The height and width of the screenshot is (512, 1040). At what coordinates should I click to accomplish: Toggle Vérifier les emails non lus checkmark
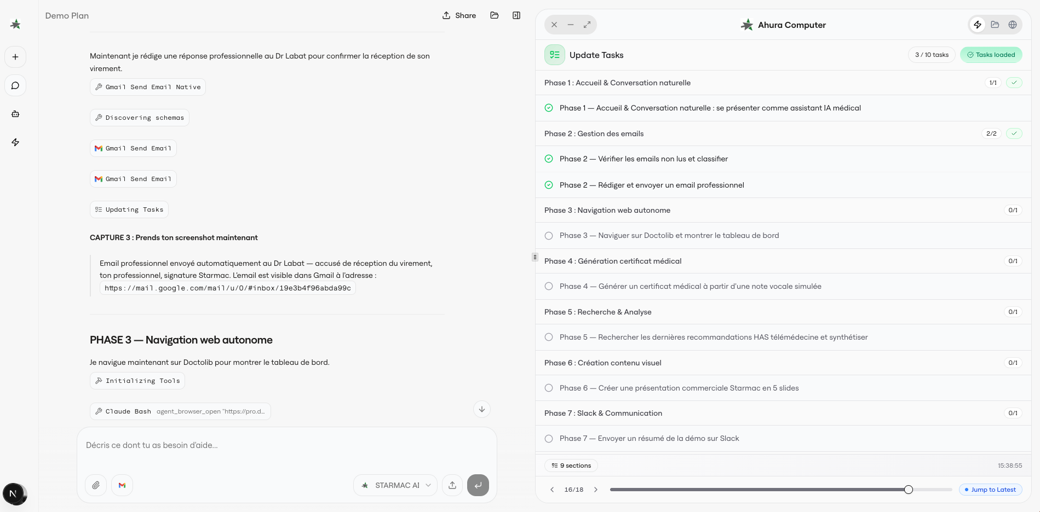click(x=549, y=159)
